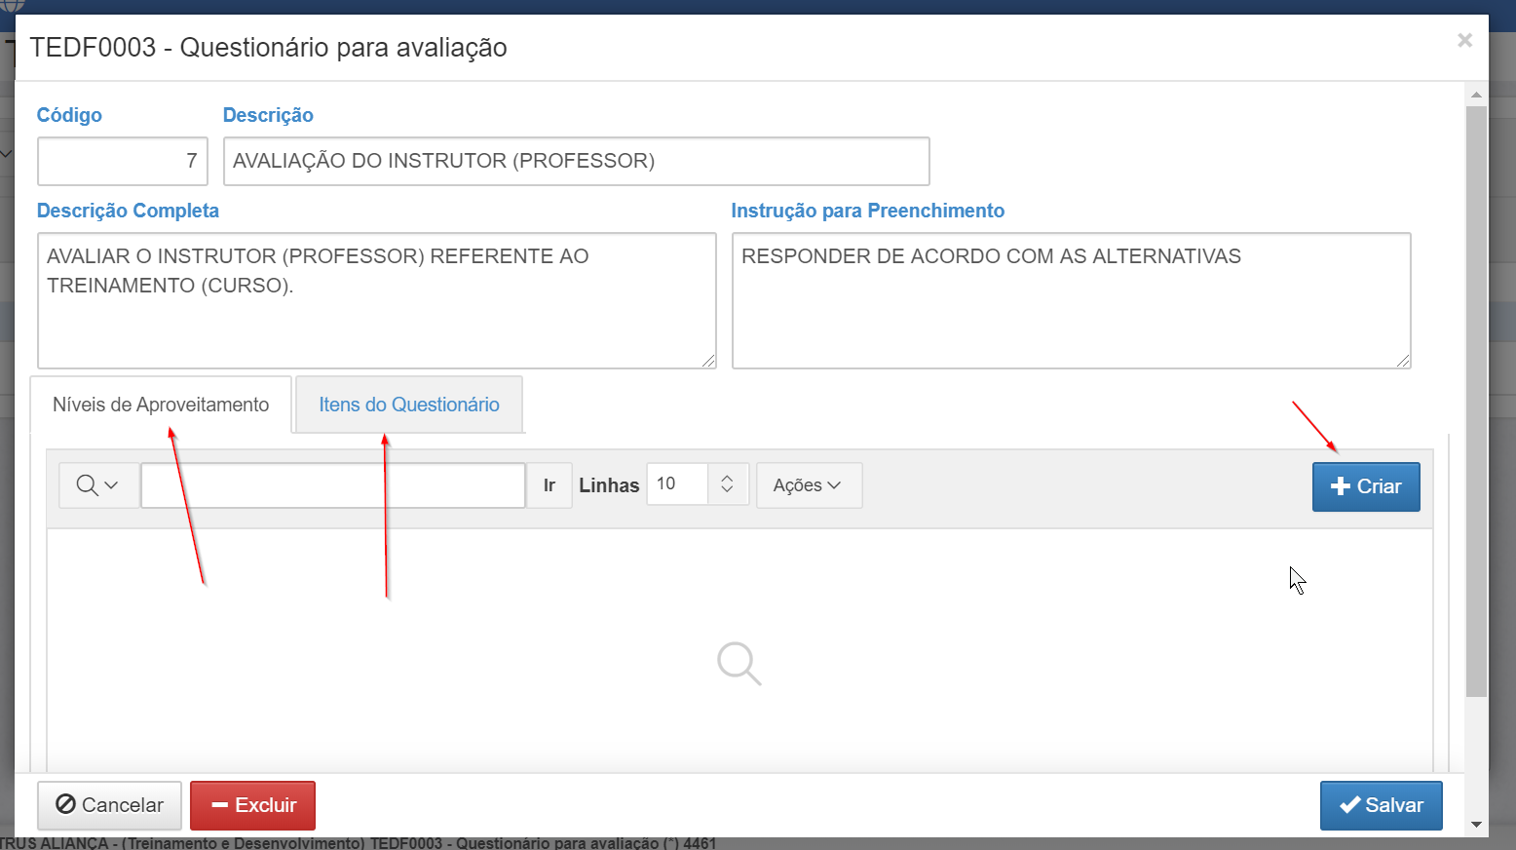Click the scrollbar up arrow

coord(1477,95)
